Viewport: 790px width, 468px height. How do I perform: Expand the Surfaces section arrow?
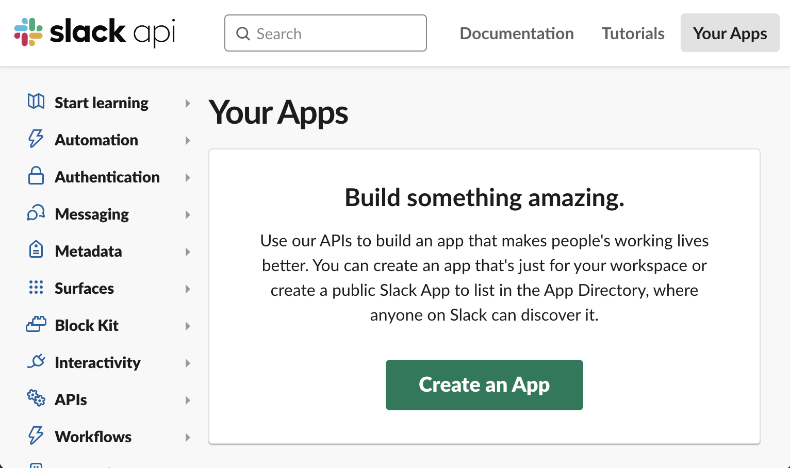pyautogui.click(x=188, y=289)
